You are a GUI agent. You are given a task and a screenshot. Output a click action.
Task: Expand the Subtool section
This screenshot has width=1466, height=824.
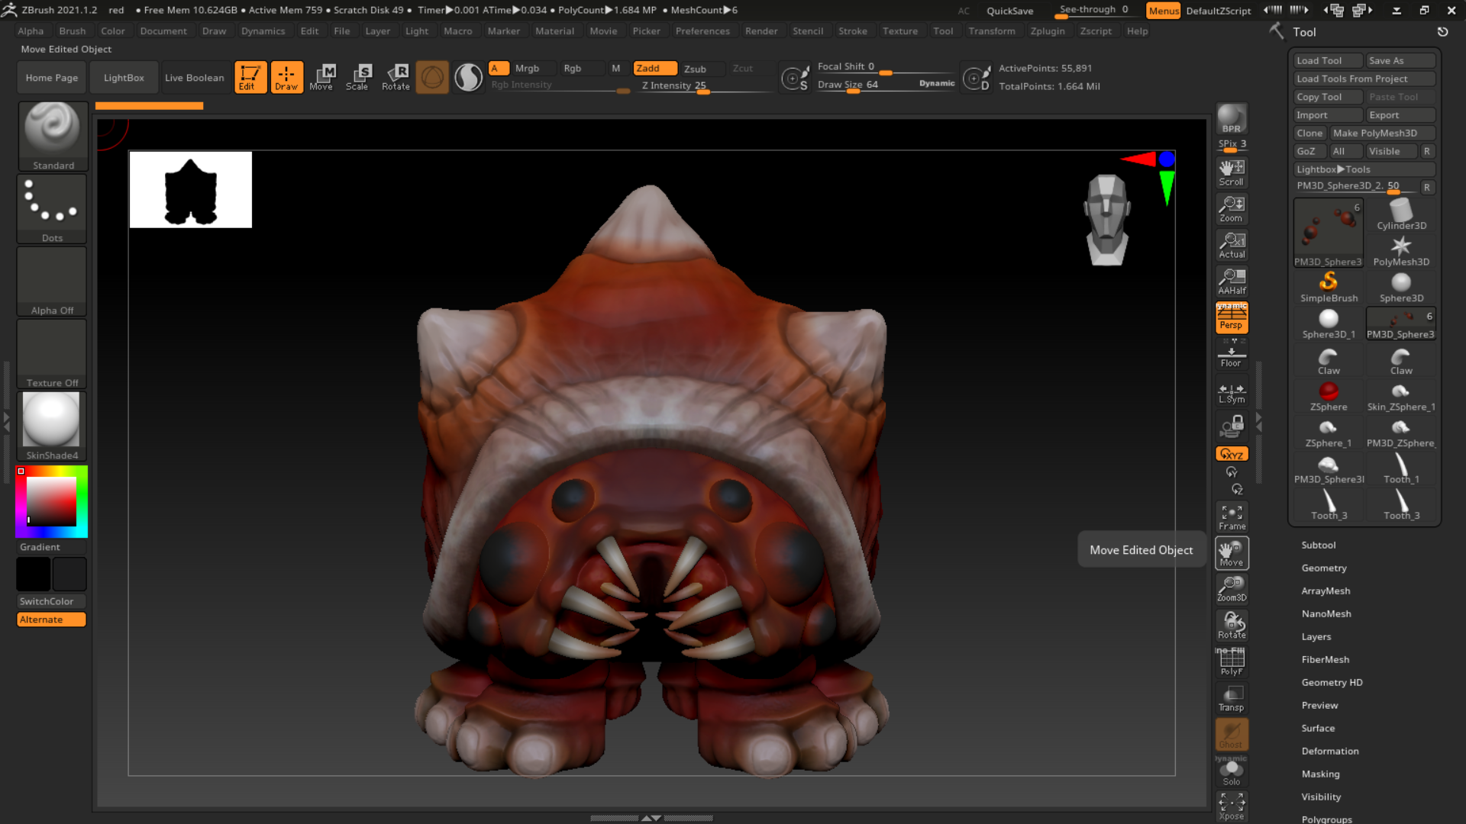coord(1318,545)
